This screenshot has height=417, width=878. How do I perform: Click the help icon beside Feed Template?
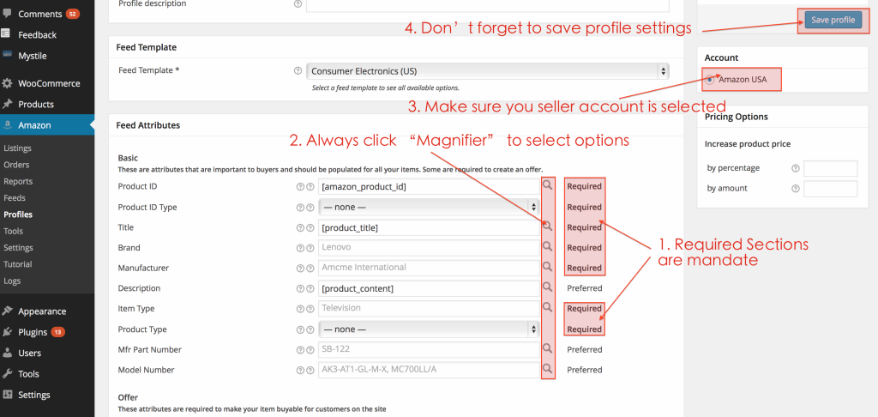coord(298,71)
